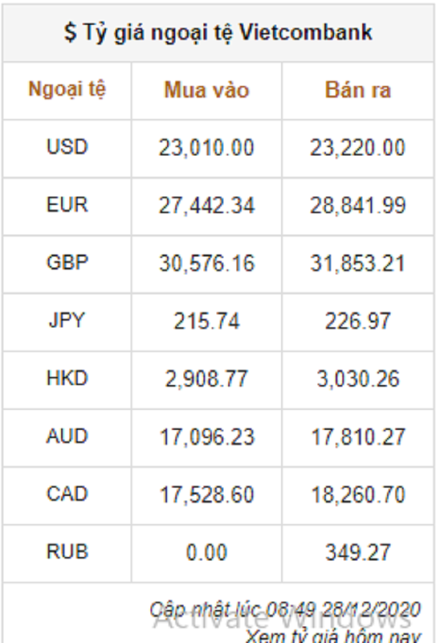Click JPY sell rate 226.97
The height and width of the screenshot is (643, 440).
pyautogui.click(x=357, y=321)
